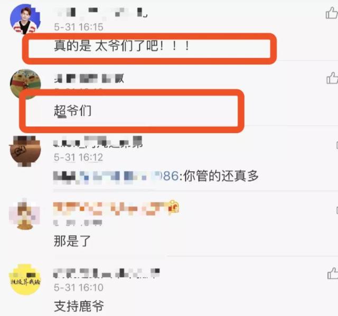Open username above the 5-31 16:10 timestamp

[x=107, y=273]
